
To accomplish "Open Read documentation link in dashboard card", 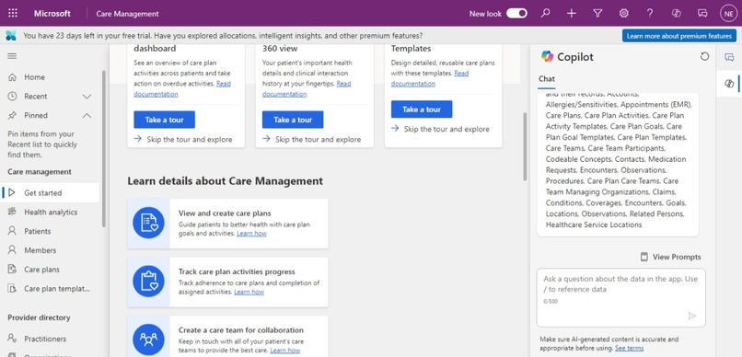I will click(x=182, y=88).
